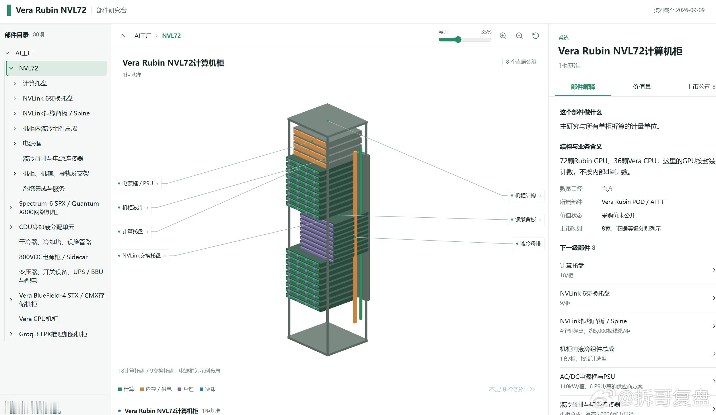Click 部件研究台 header subtitle

(112, 10)
